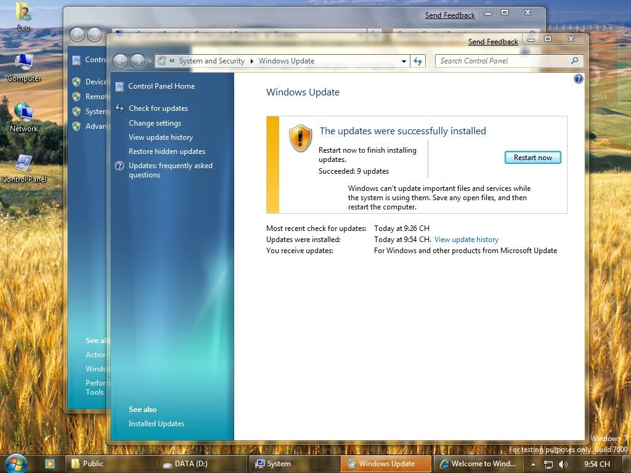
Task: Switch to Welcome to Windows Internet Explorer taskbar button
Action: [478, 464]
